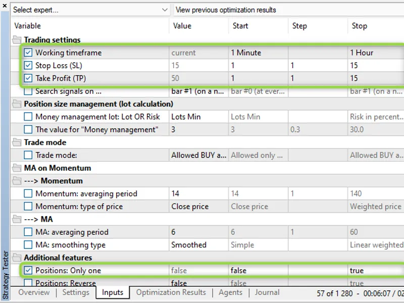The image size is (404, 303).
Task: Open the Optimization Results tab
Action: click(171, 292)
